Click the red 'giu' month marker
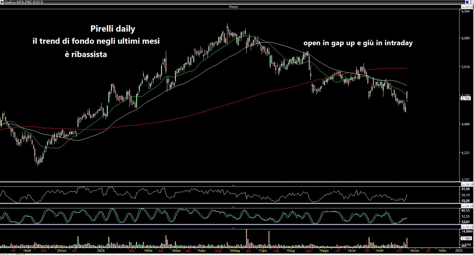 click(x=248, y=251)
